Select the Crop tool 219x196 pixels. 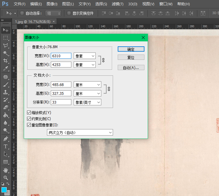[6, 60]
